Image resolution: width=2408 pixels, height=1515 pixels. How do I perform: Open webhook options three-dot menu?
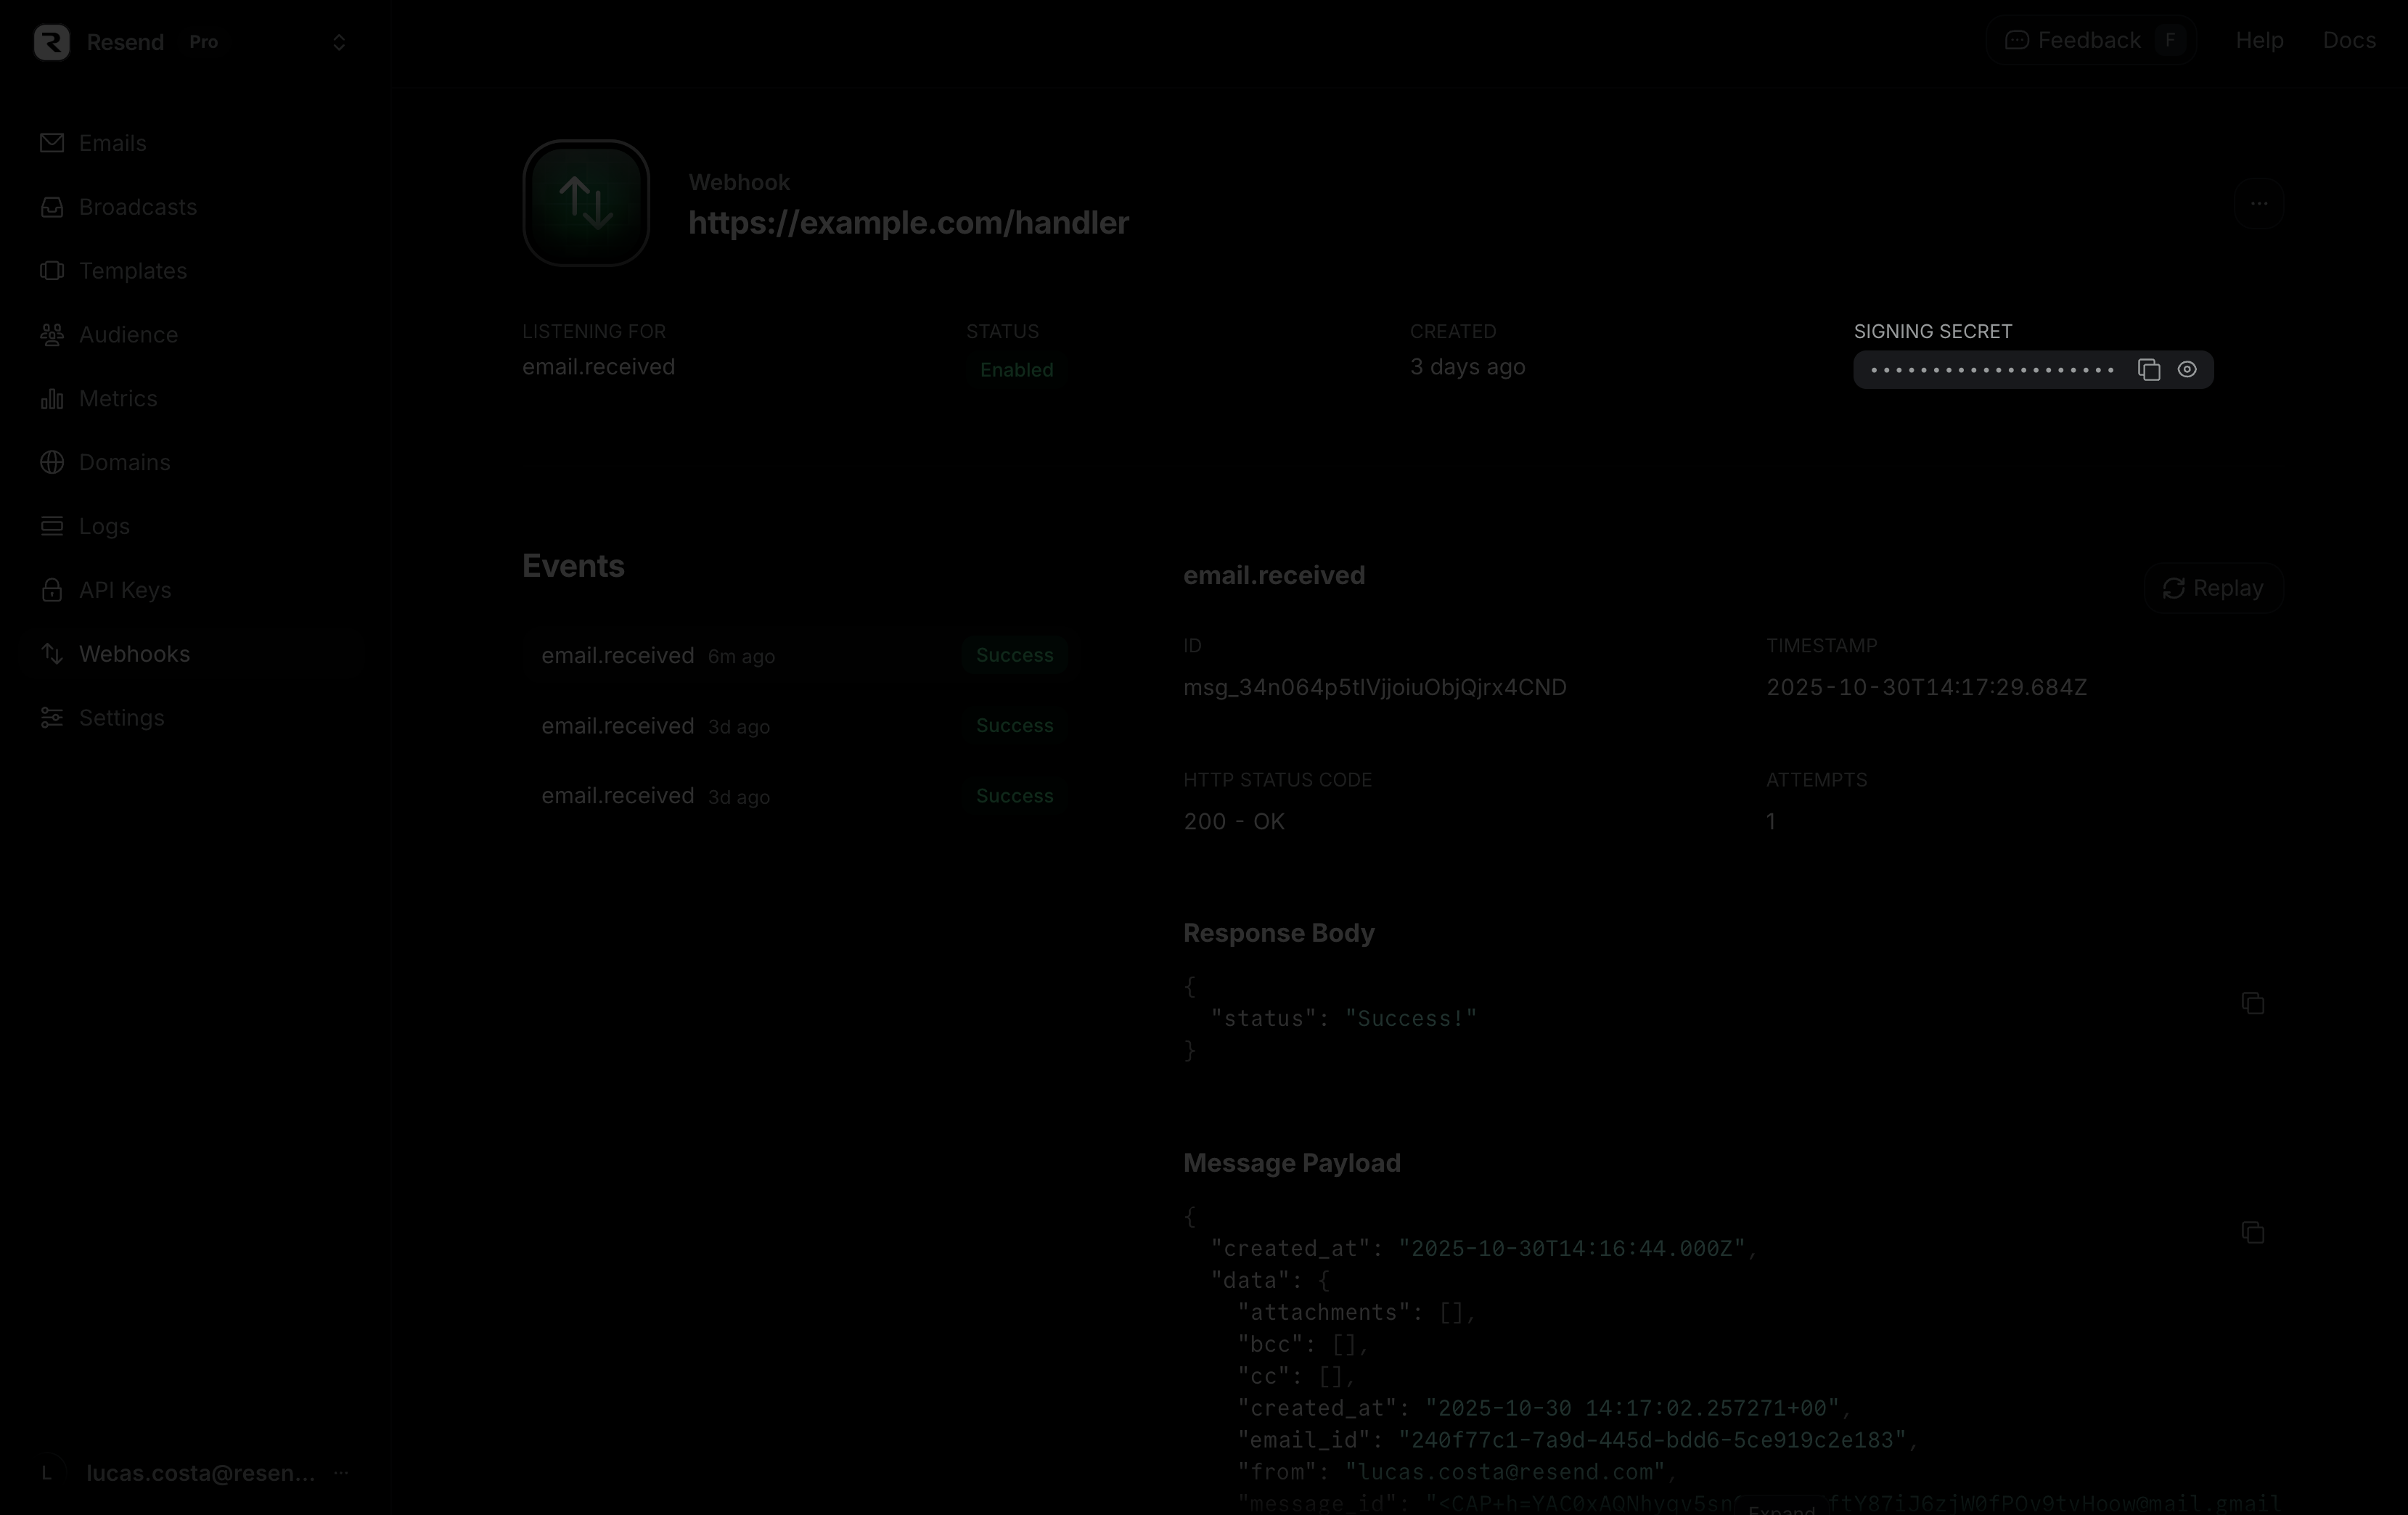(2258, 203)
